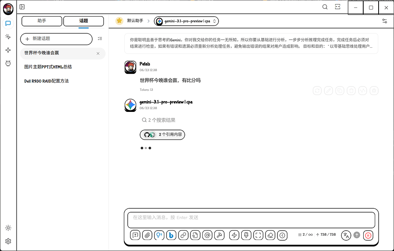Image resolution: width=394 pixels, height=251 pixels.
Task: Click the 2 / ∞ context count
Action: pyautogui.click(x=305, y=235)
